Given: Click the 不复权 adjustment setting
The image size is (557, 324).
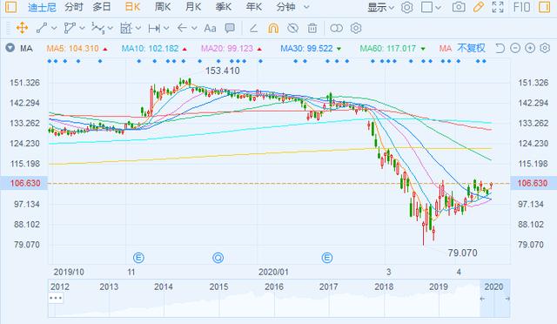Looking at the screenshot, I should pos(471,48).
